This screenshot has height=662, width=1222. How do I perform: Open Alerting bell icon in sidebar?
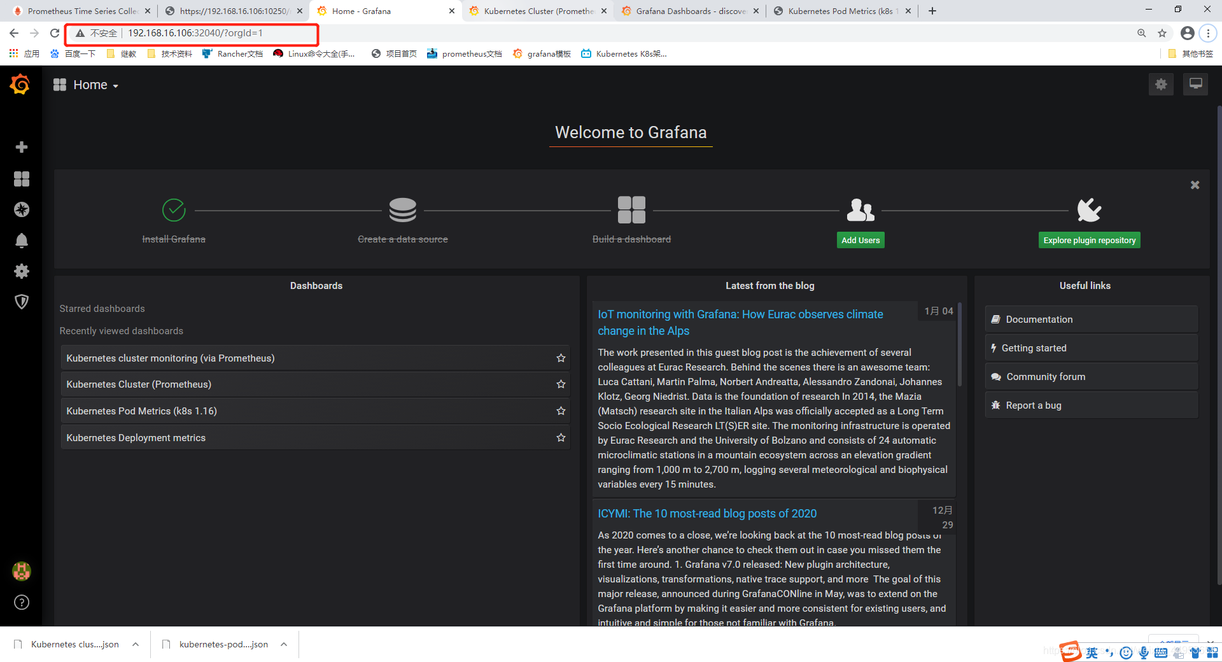click(x=22, y=241)
